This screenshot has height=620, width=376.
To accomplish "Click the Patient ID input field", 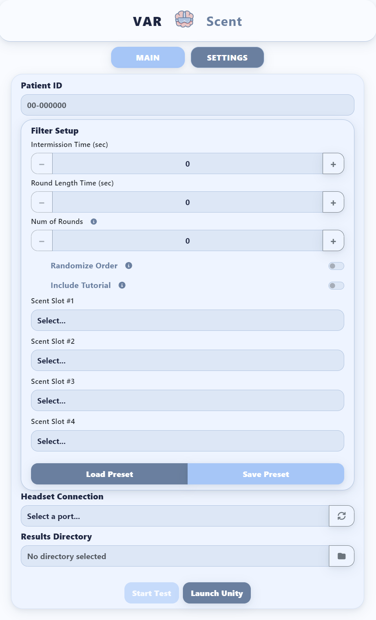I will coord(187,105).
